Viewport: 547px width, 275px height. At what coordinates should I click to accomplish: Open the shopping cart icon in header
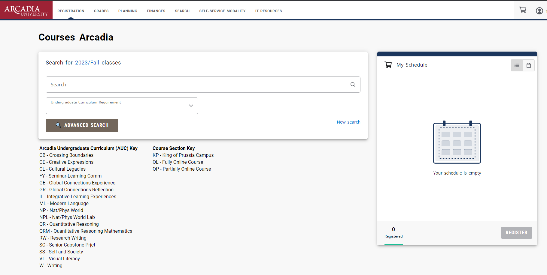[523, 10]
